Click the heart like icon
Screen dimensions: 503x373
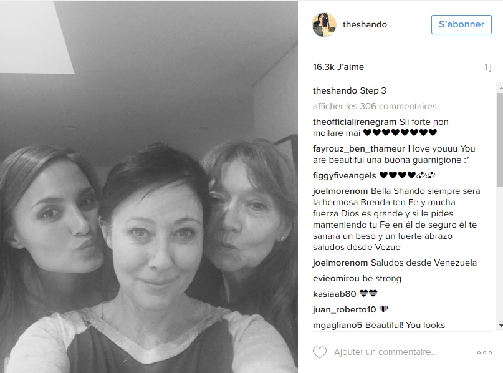(320, 352)
